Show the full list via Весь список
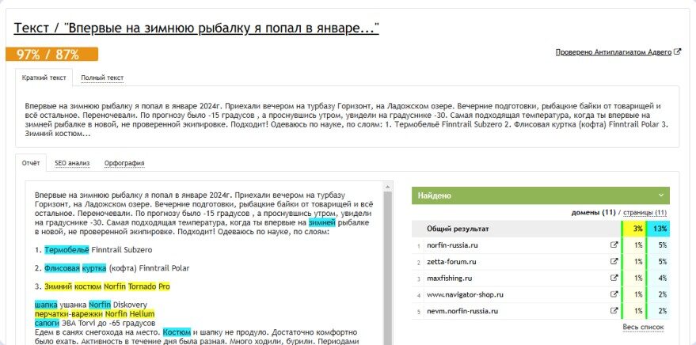696x345 pixels. (643, 328)
